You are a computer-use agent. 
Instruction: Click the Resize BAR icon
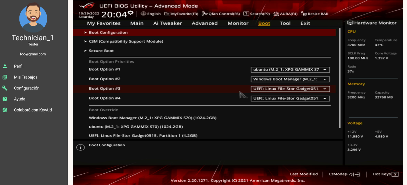pyautogui.click(x=304, y=14)
